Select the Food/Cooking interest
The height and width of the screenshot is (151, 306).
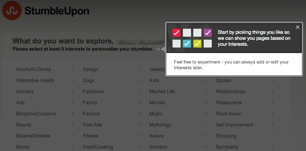click(98, 147)
